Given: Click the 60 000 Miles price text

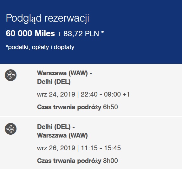Looking at the screenshot, I should pos(30,33).
